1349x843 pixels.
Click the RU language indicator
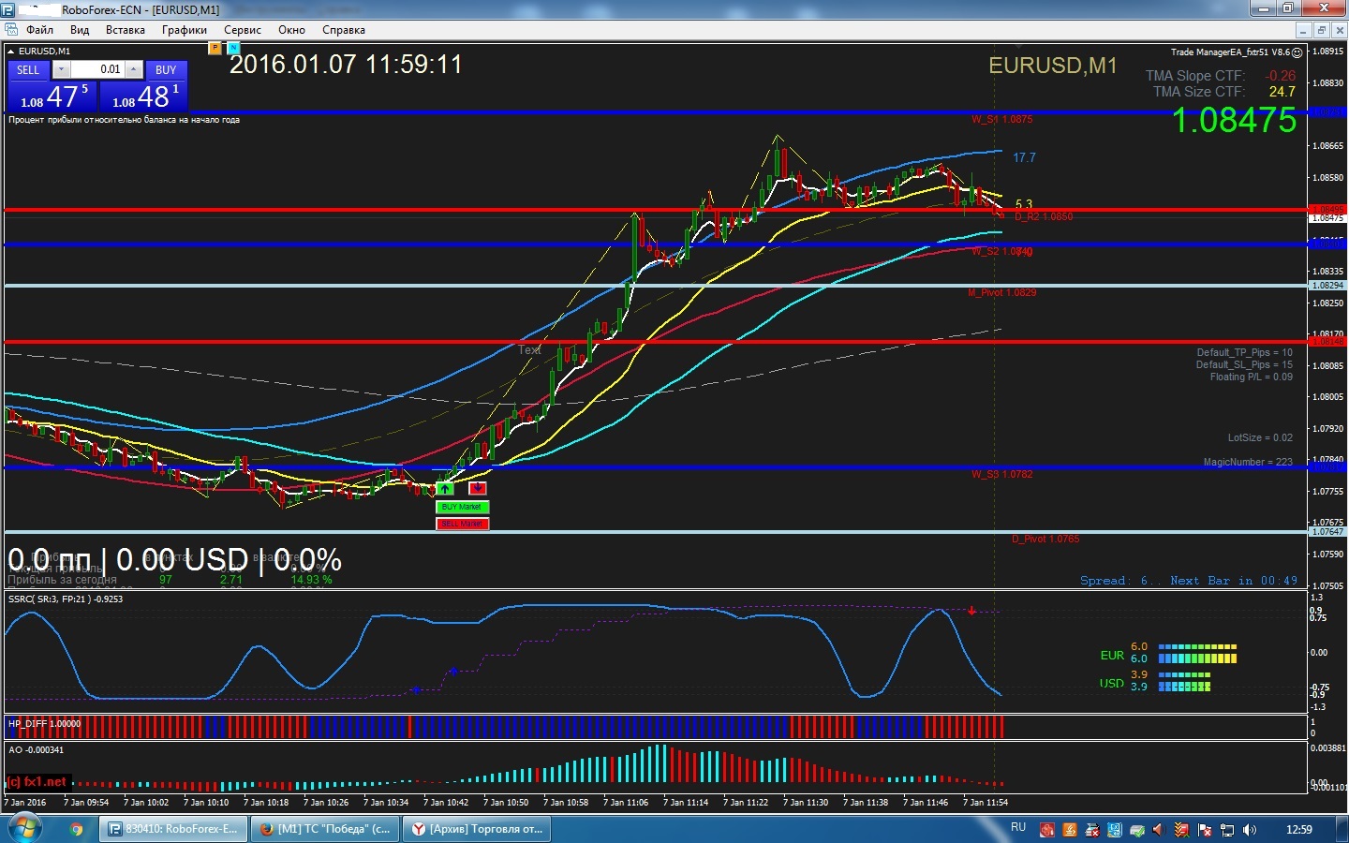pos(1018,828)
